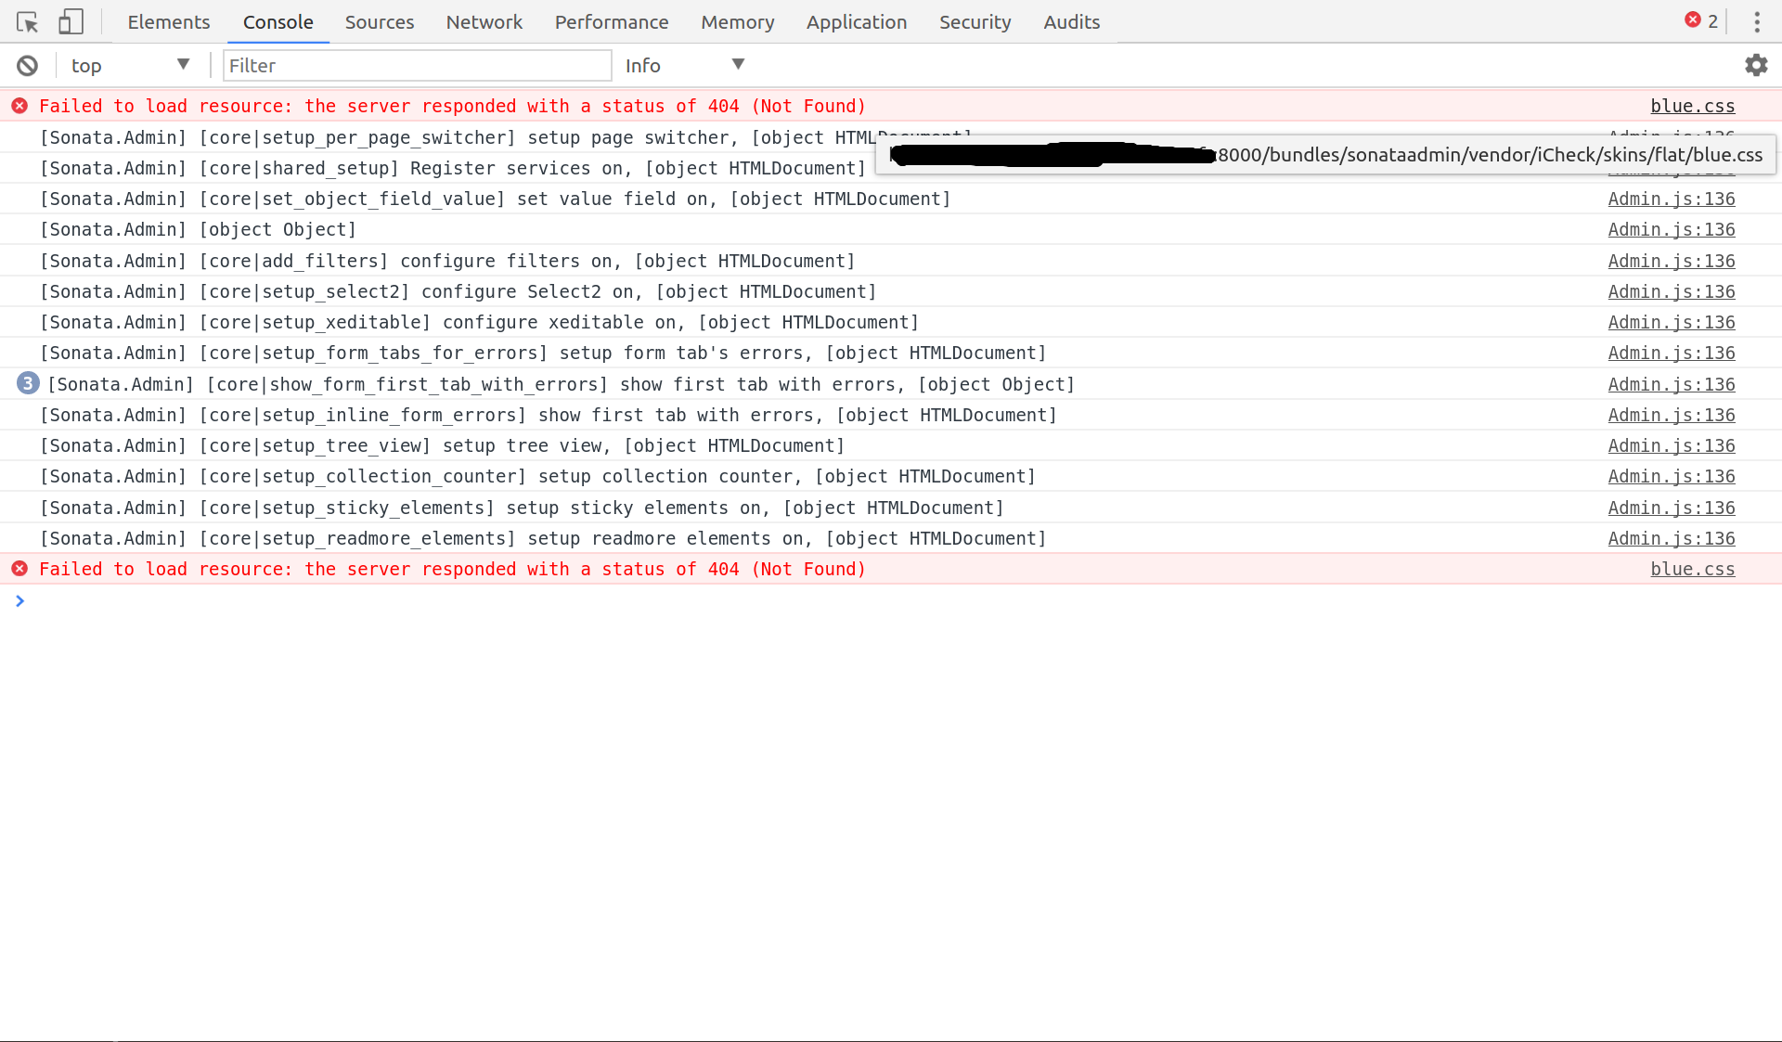The height and width of the screenshot is (1042, 1782).
Task: Open the first blue.css 404 link
Action: (1691, 105)
